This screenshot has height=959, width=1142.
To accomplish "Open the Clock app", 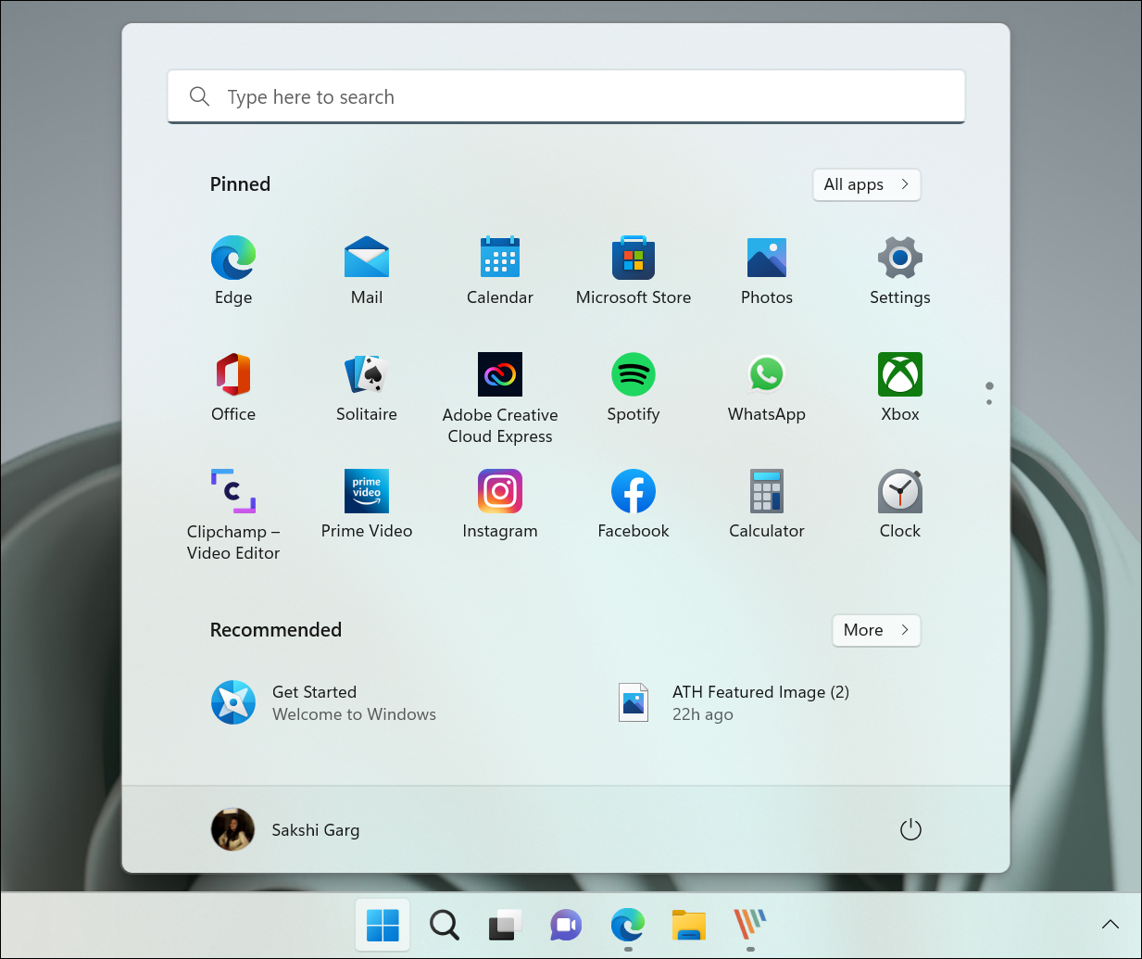I will pyautogui.click(x=900, y=503).
